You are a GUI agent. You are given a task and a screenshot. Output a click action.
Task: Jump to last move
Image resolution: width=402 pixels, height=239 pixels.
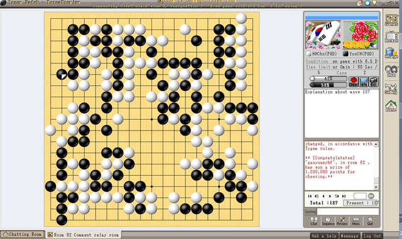click(344, 196)
